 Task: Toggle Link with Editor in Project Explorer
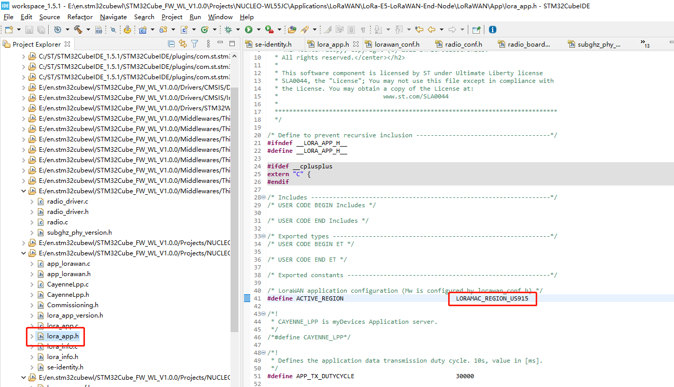tap(183, 44)
